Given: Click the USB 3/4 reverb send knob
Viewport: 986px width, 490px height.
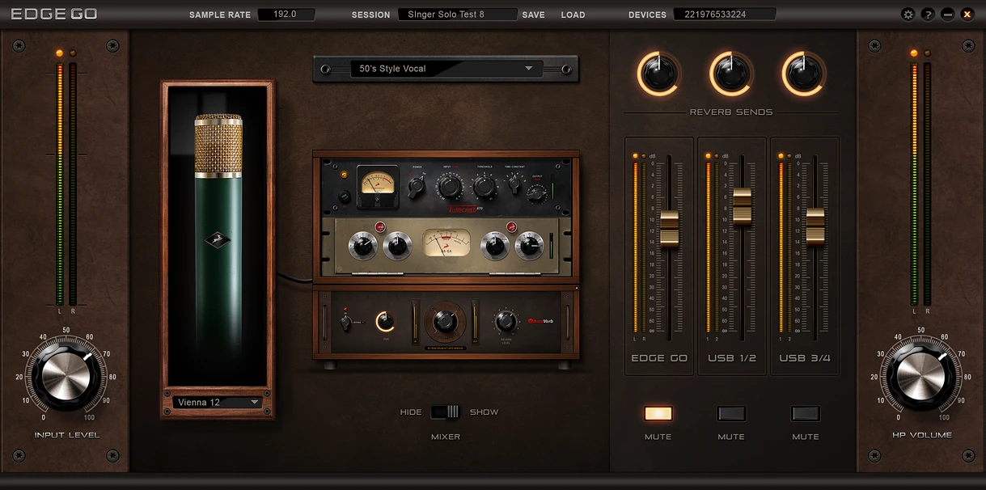Looking at the screenshot, I should [803, 74].
